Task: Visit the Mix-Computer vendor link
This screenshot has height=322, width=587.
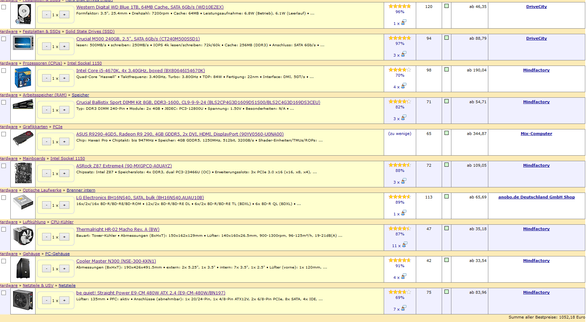Action: 536,134
